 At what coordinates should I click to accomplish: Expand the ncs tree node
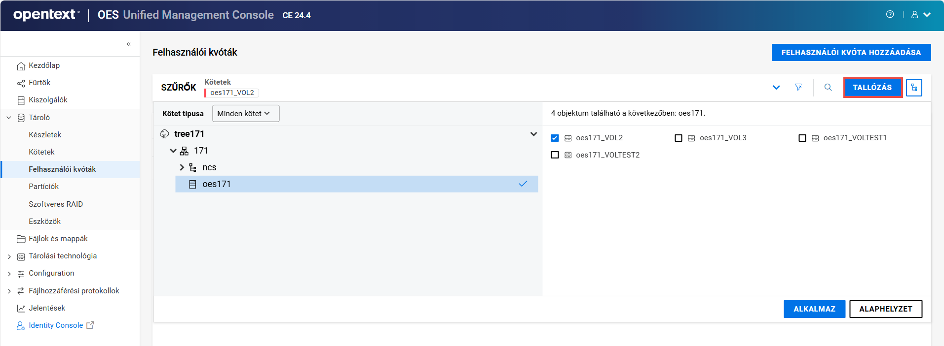pos(182,167)
